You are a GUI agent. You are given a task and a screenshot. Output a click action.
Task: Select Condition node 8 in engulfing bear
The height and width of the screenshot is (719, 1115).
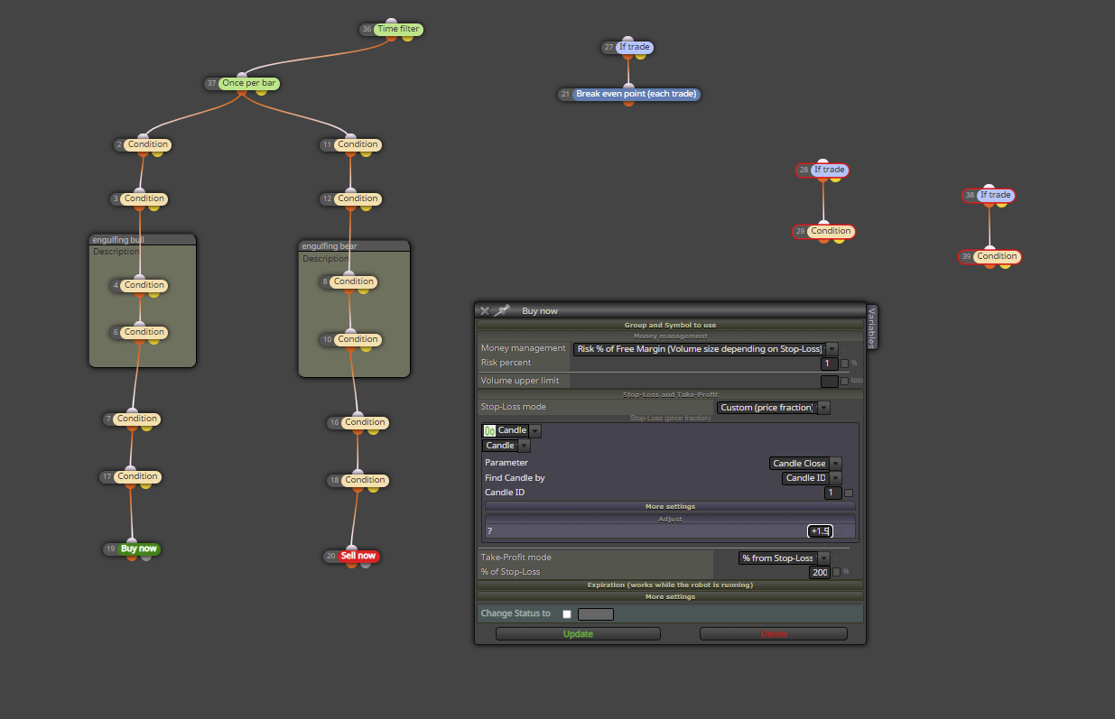pyautogui.click(x=354, y=281)
